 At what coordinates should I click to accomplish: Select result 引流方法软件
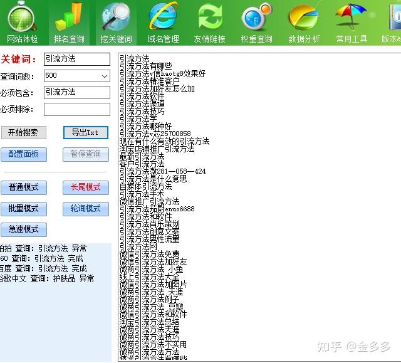tap(142, 97)
